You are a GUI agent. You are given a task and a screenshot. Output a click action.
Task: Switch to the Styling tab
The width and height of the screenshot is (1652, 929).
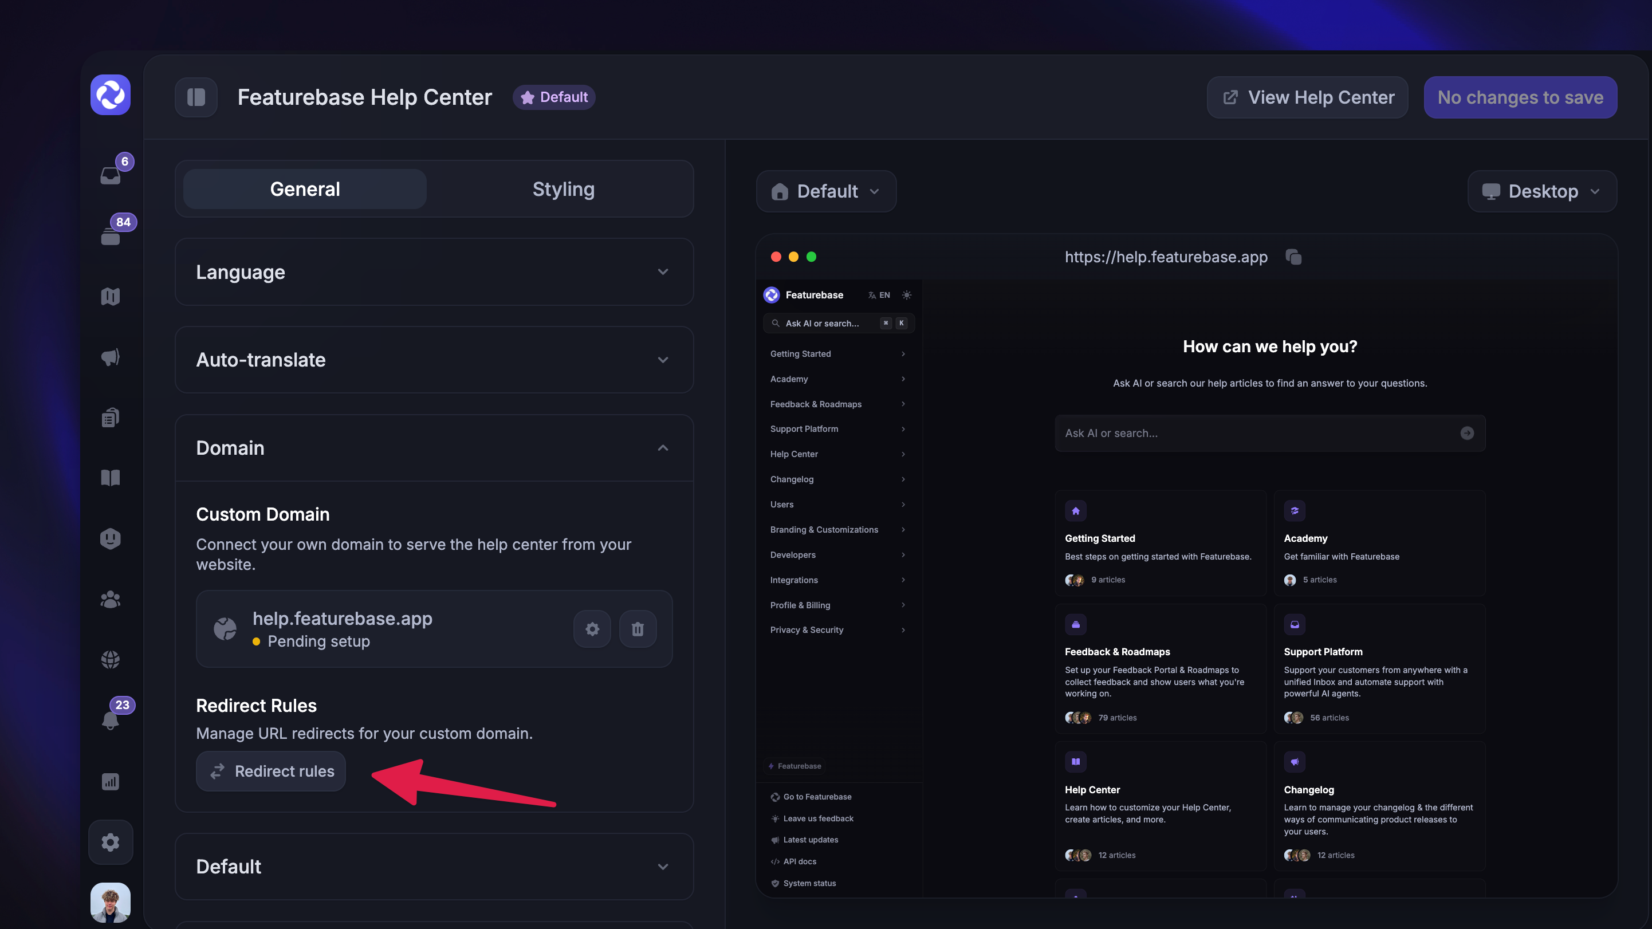point(563,189)
